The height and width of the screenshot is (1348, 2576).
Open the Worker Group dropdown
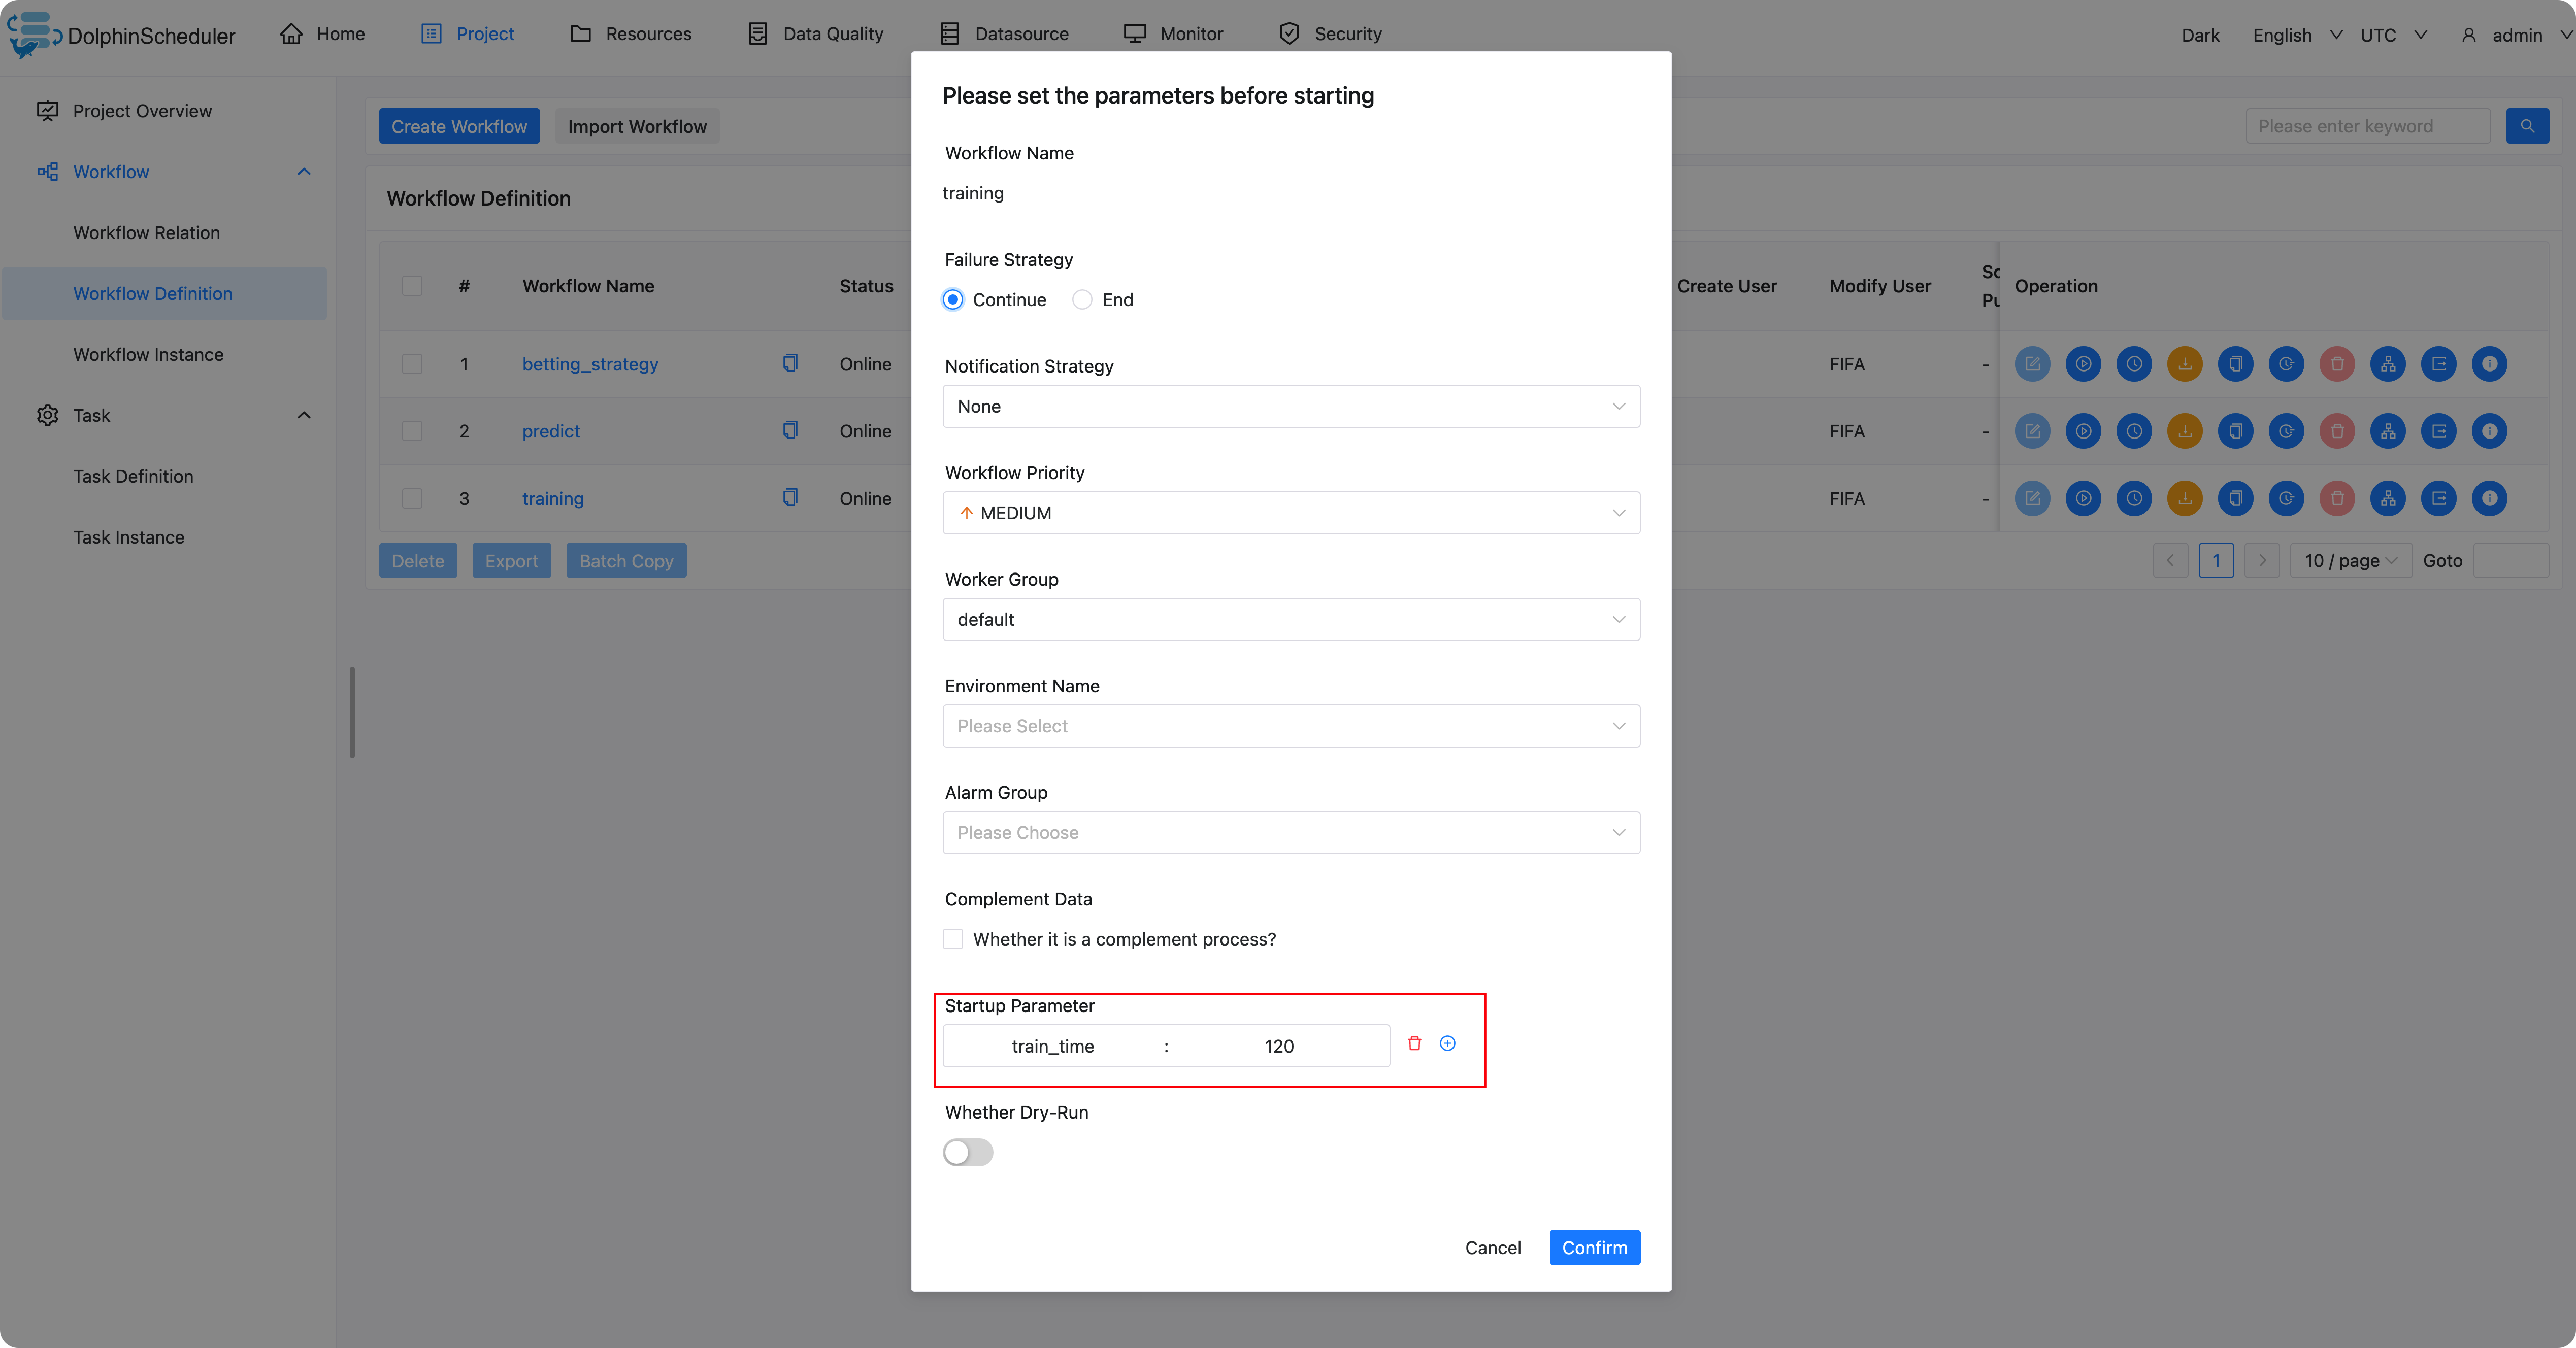click(1290, 619)
